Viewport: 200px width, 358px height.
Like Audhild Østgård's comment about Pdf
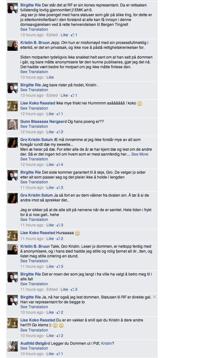(x=50, y=354)
